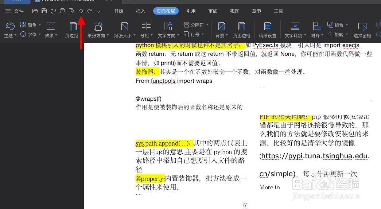Click the 对齐 align icon

[x=317, y=26]
